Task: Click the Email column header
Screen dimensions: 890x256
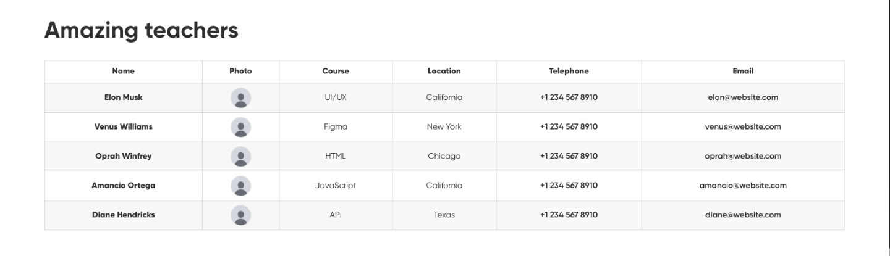Action: coord(743,71)
